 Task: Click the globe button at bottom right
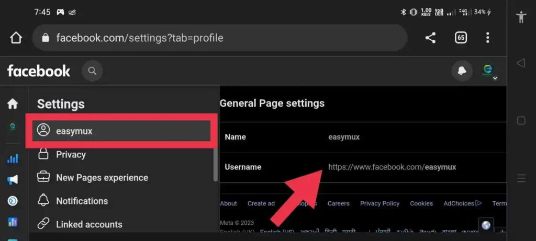click(x=486, y=225)
